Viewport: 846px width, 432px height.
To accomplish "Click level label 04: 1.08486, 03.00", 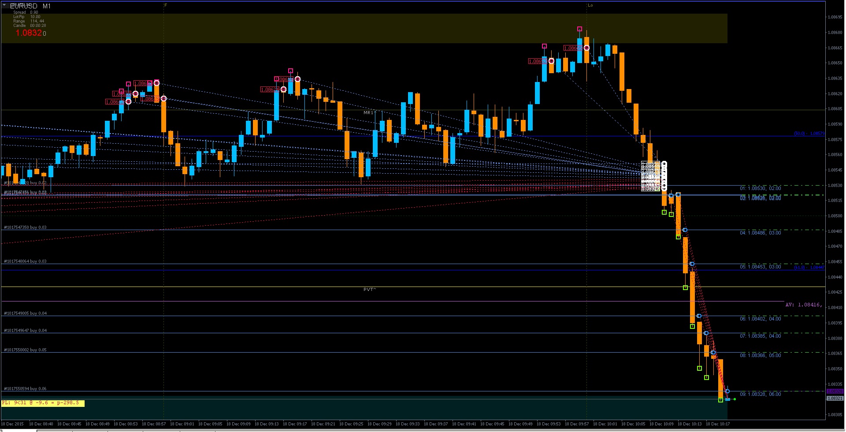I will click(761, 233).
